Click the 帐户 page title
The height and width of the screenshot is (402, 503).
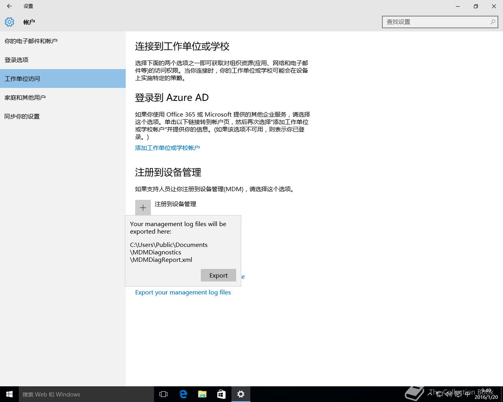tap(29, 22)
